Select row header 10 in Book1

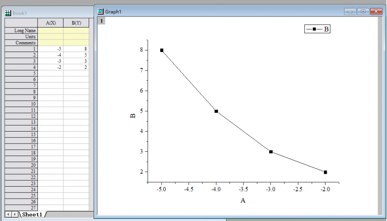pyautogui.click(x=21, y=104)
